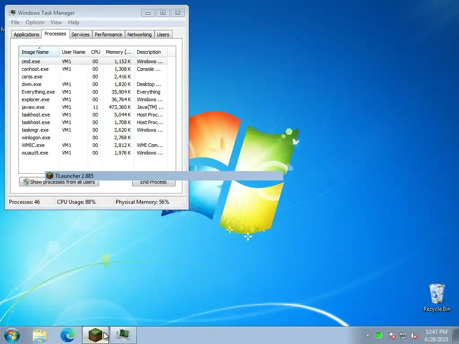This screenshot has height=344, width=459.
Task: Show hidden system tray icons arrow
Action: 368,335
